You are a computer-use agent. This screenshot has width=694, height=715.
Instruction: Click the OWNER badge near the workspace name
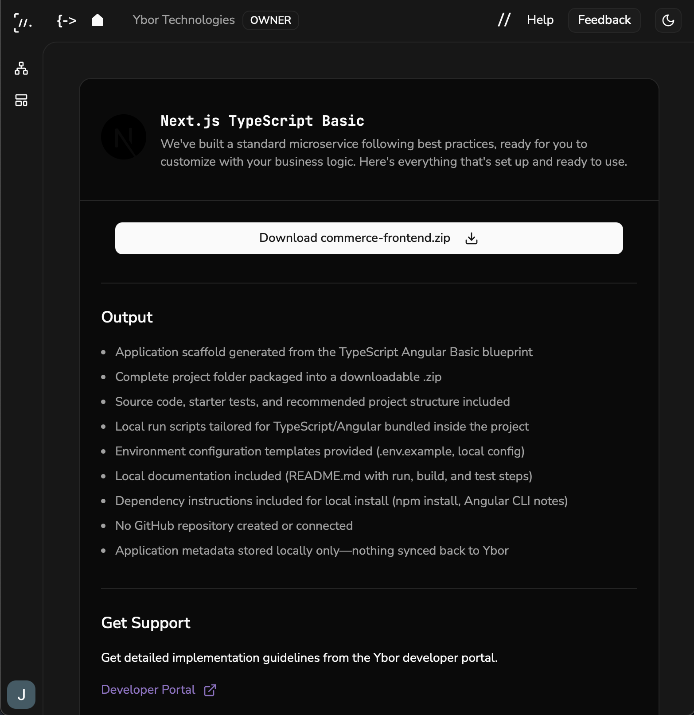pyautogui.click(x=270, y=20)
